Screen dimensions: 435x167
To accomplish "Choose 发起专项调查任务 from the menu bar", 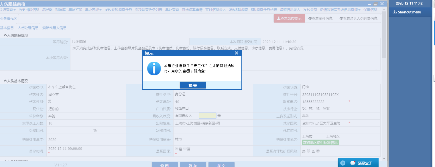I will coord(118,9).
